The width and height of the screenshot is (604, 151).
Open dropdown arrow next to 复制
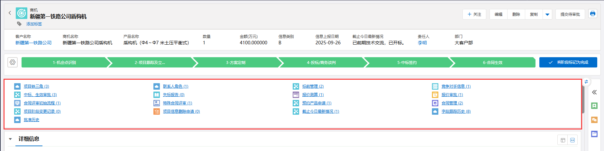(547, 14)
